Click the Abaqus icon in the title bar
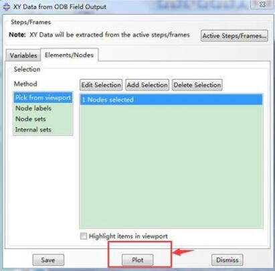The height and width of the screenshot is (271, 275). coord(7,7)
